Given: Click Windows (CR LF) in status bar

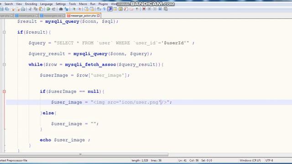Looking at the screenshot, I should tap(250, 160).
